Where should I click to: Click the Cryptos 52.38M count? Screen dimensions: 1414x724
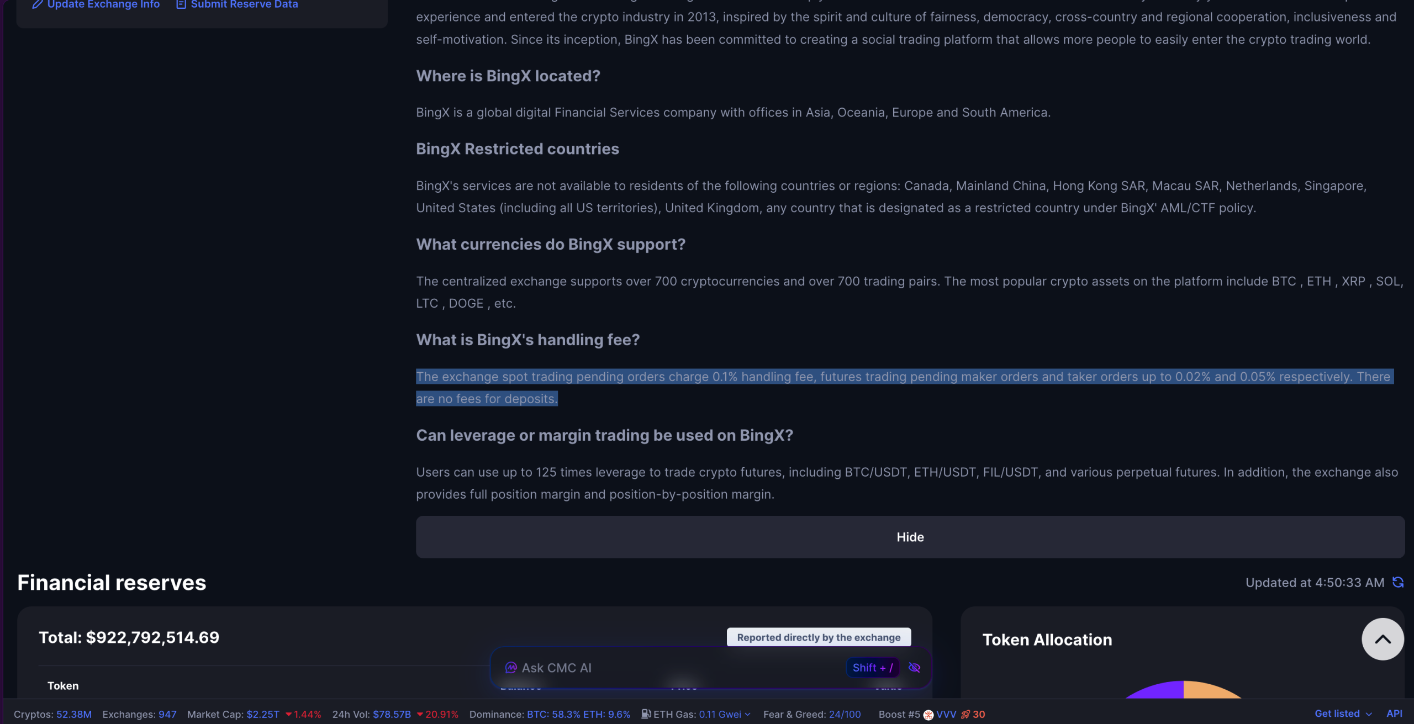pos(74,714)
